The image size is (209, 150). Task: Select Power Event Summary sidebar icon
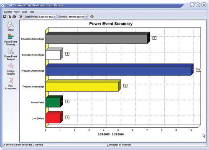pos(10,40)
